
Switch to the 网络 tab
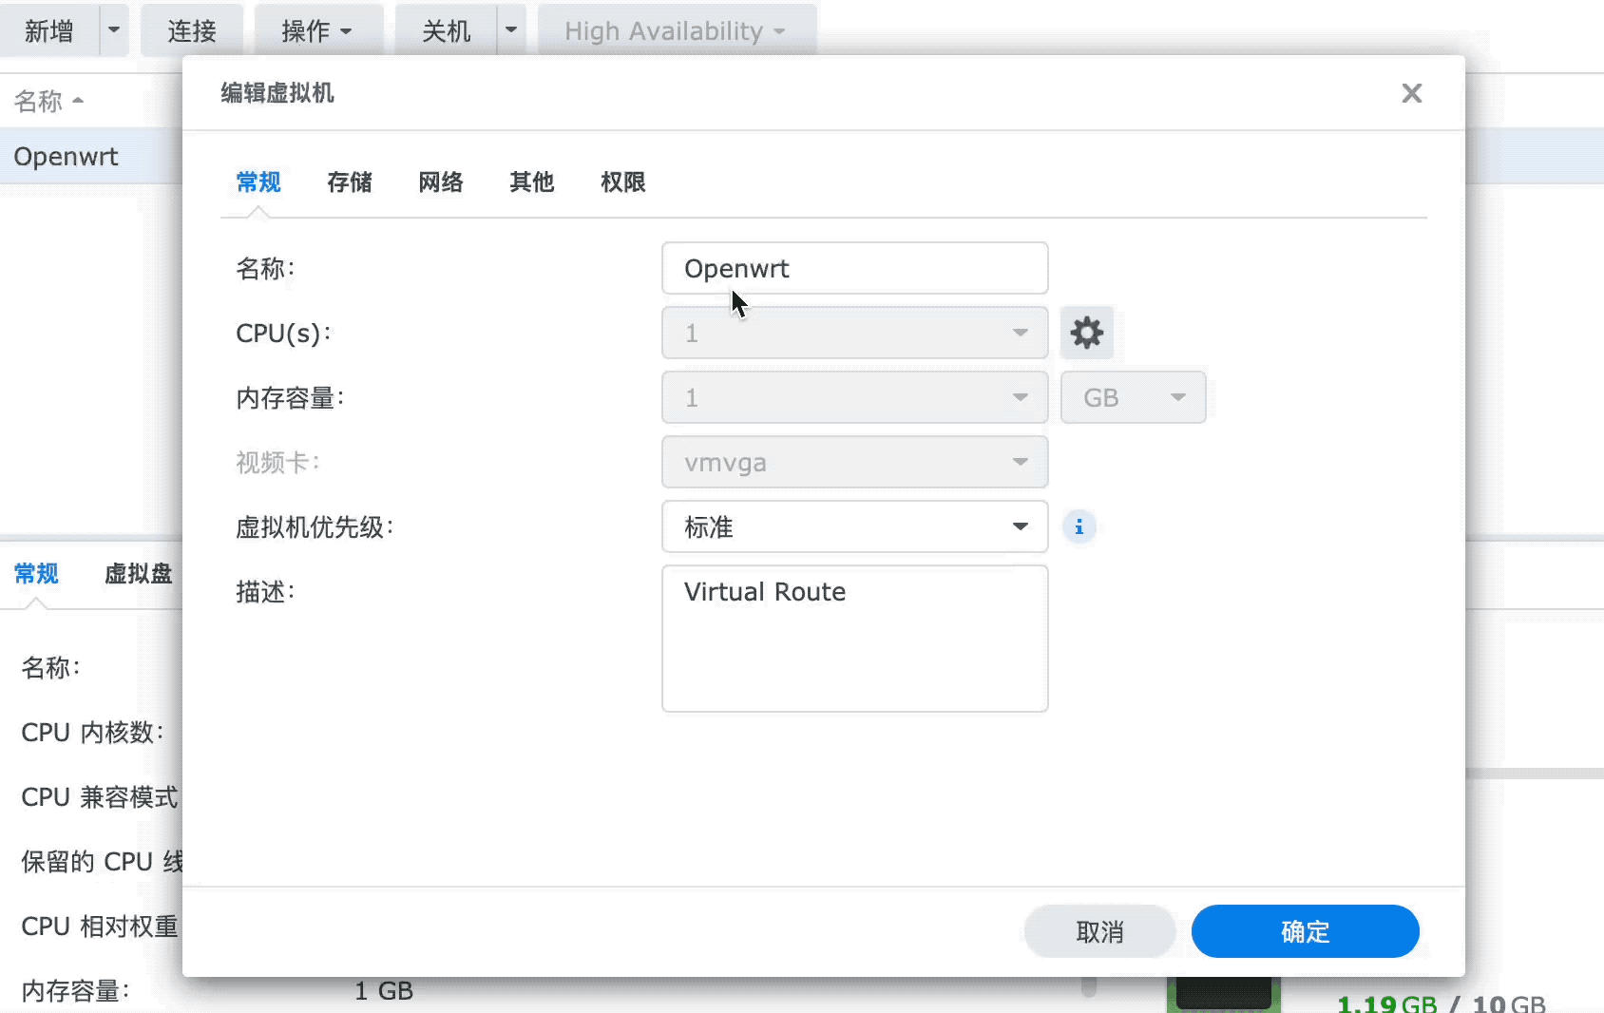click(x=440, y=182)
